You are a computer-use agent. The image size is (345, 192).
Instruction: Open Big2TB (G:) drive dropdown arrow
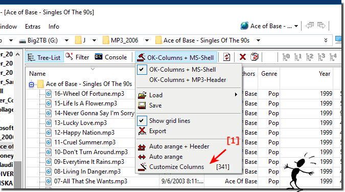click(66, 40)
